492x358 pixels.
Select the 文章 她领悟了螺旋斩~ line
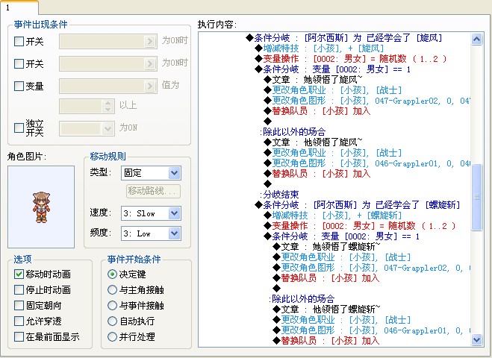326,247
